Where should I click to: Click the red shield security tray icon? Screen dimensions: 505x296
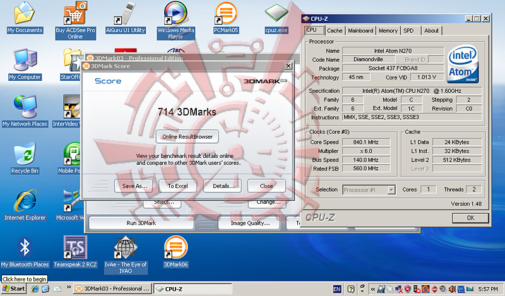[x=407, y=289]
